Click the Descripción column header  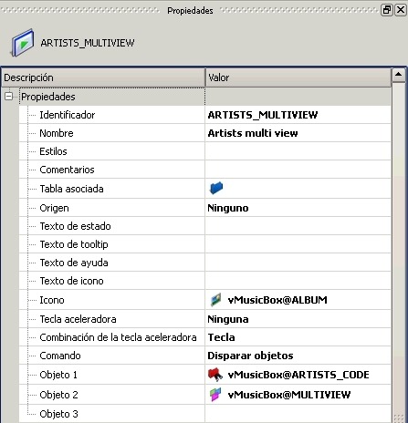tap(103, 77)
